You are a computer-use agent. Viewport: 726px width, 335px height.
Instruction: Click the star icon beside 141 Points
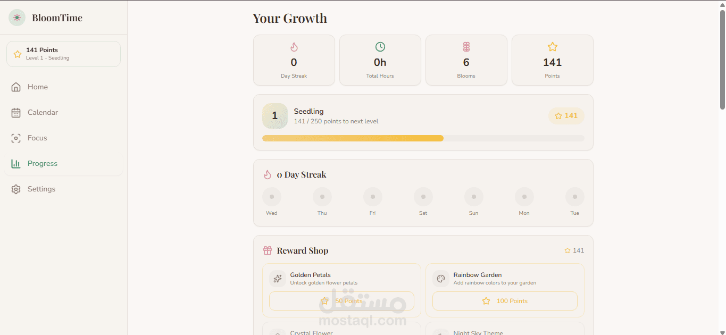[x=17, y=54]
